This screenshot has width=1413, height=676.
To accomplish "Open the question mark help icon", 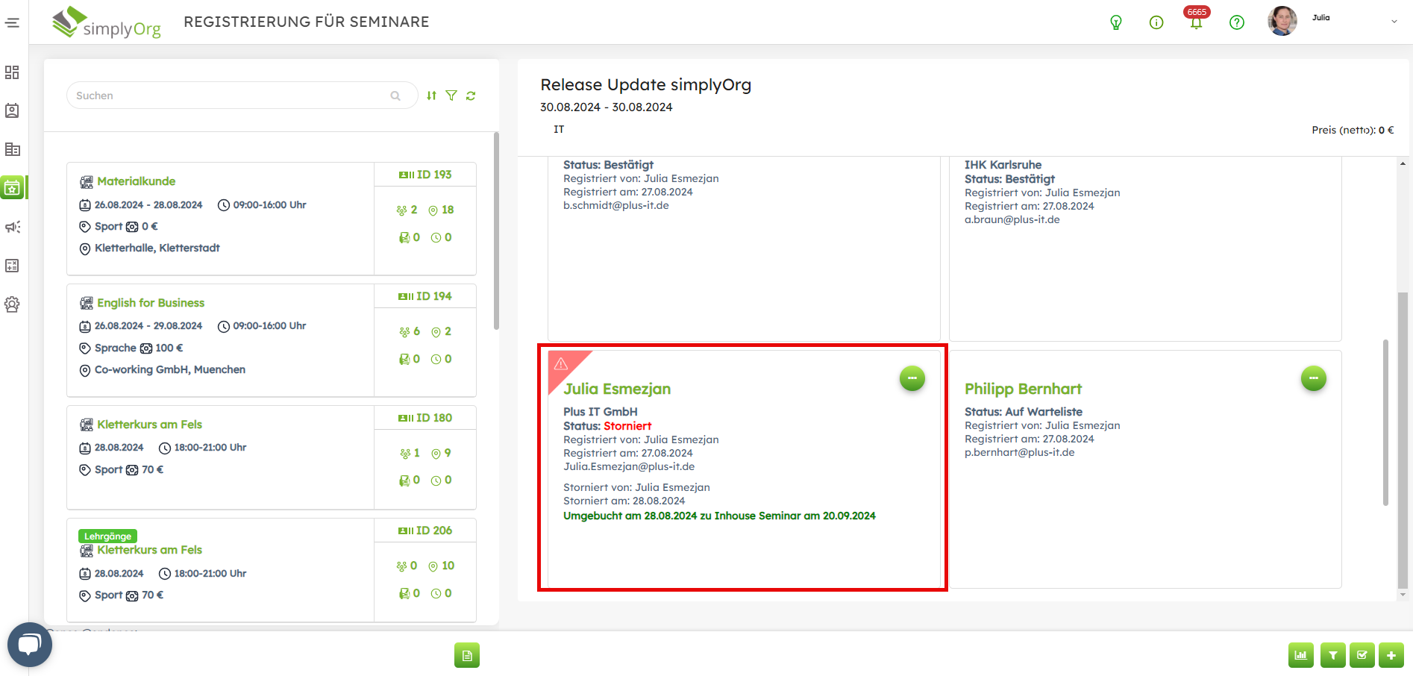I will [1236, 22].
